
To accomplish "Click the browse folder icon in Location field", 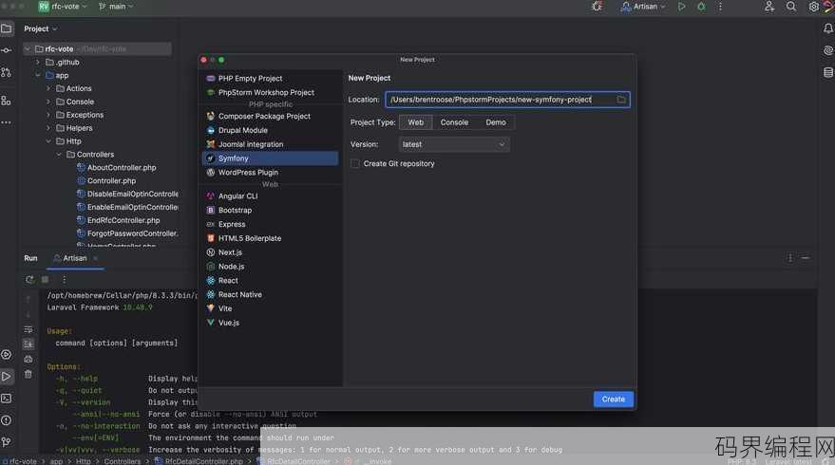I will [621, 100].
